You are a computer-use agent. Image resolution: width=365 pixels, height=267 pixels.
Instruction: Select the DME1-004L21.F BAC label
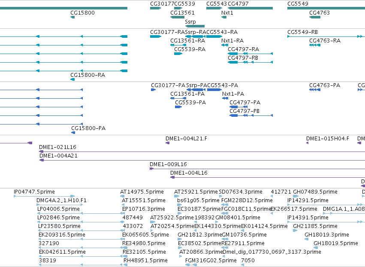click(x=186, y=139)
